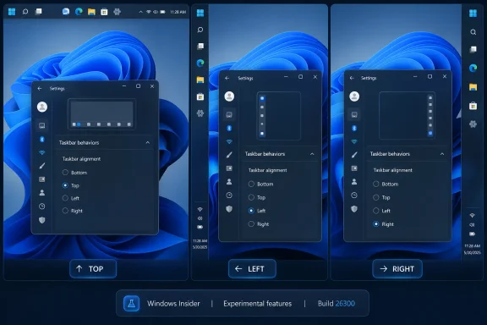The image size is (487, 325).
Task: Open Search on the right vertical taskbar
Action: pyautogui.click(x=473, y=32)
